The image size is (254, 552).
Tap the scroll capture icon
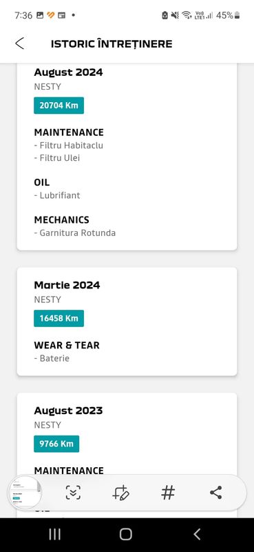click(74, 493)
